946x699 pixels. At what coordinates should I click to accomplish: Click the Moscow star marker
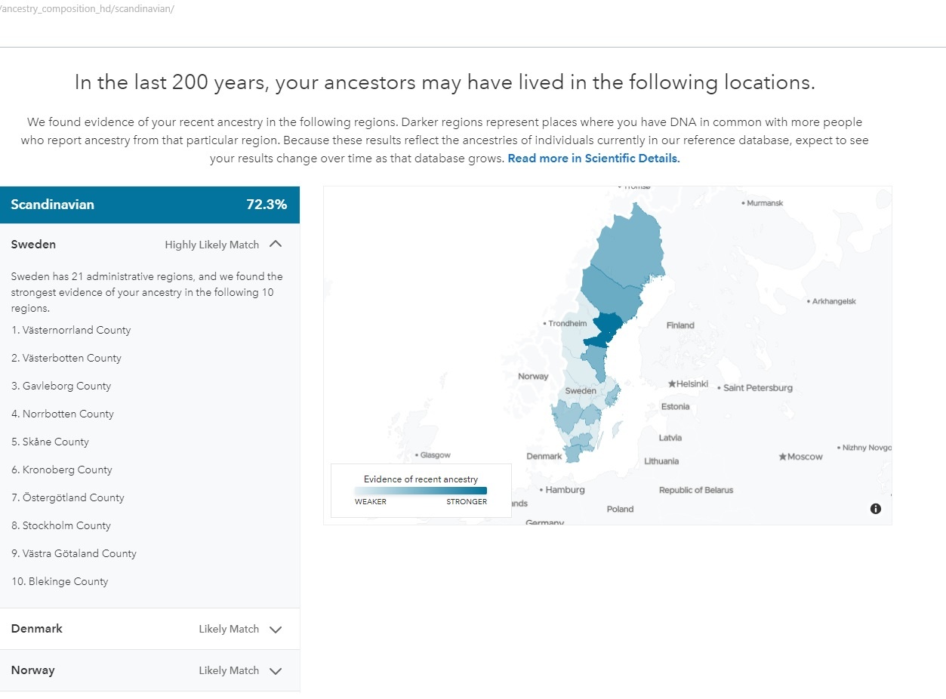782,456
